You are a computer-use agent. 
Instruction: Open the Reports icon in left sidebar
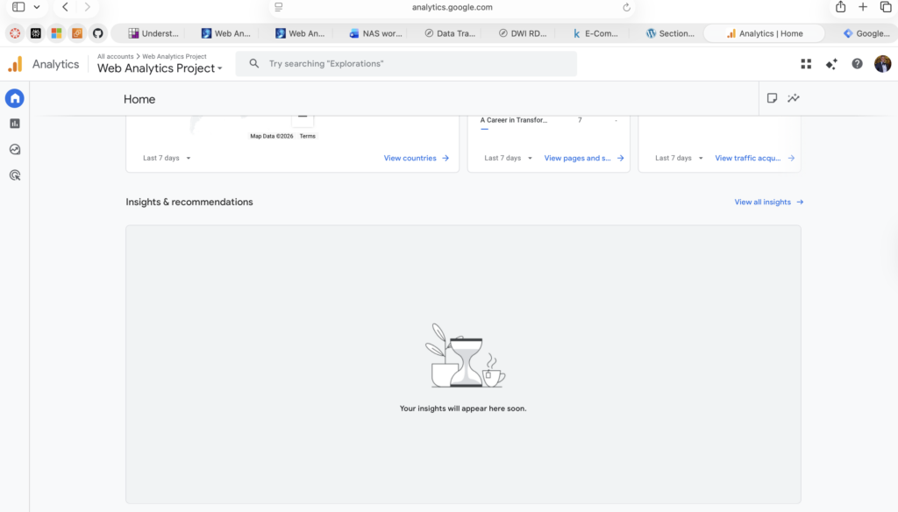(x=15, y=124)
